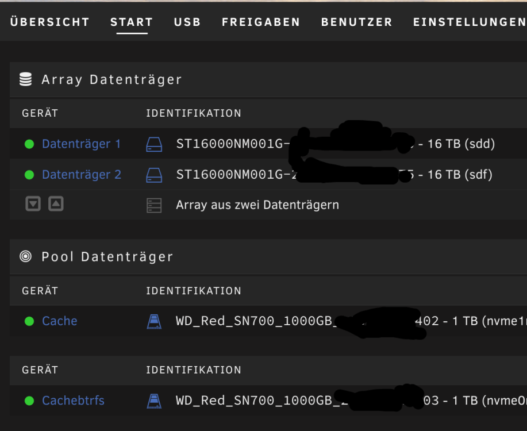Screen dimensions: 527x431
Task: Open the Übersicht tab
Action: point(50,22)
